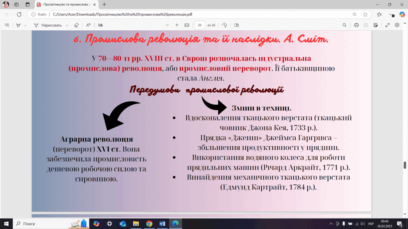
Task: Print the PDF document
Action: (356, 25)
